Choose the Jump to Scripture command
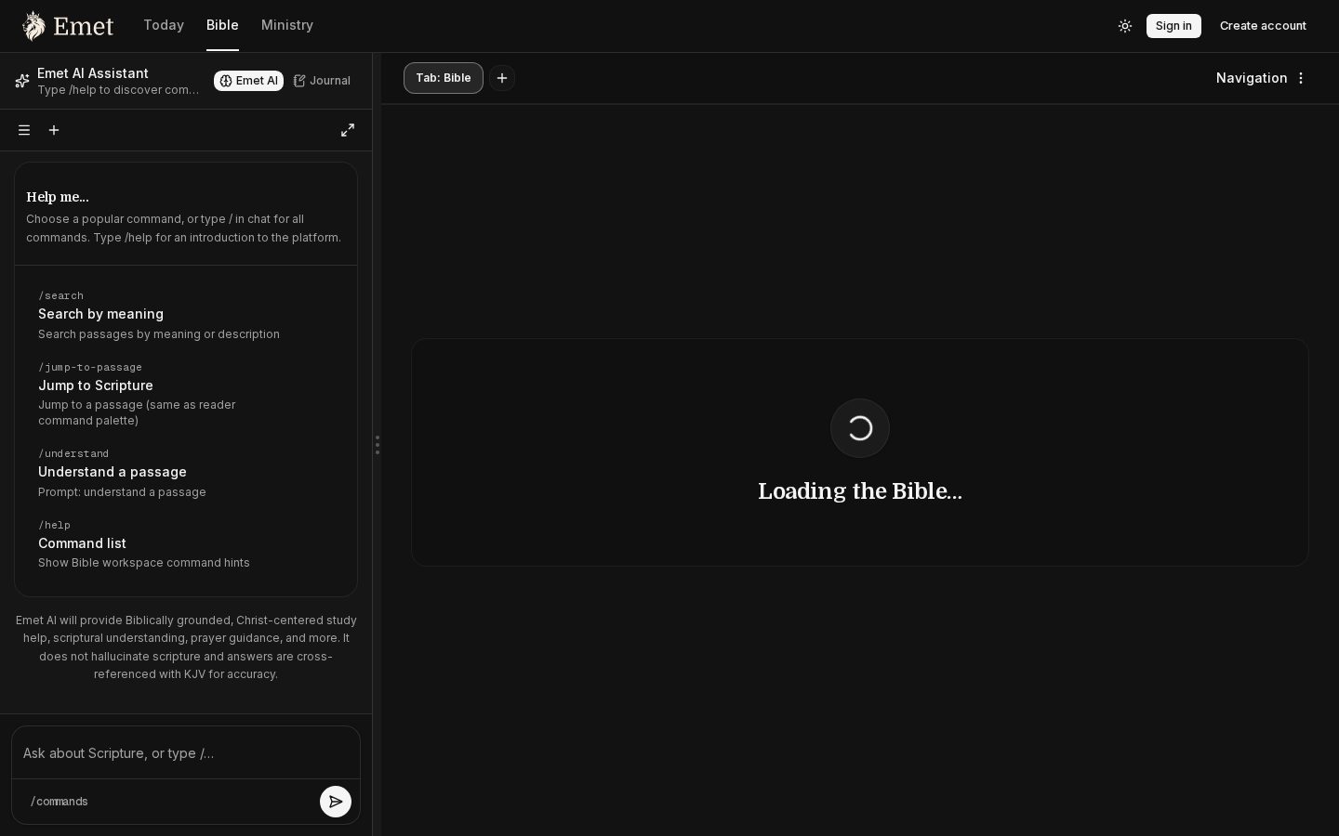Screen dimensions: 1339x836 tap(186, 394)
